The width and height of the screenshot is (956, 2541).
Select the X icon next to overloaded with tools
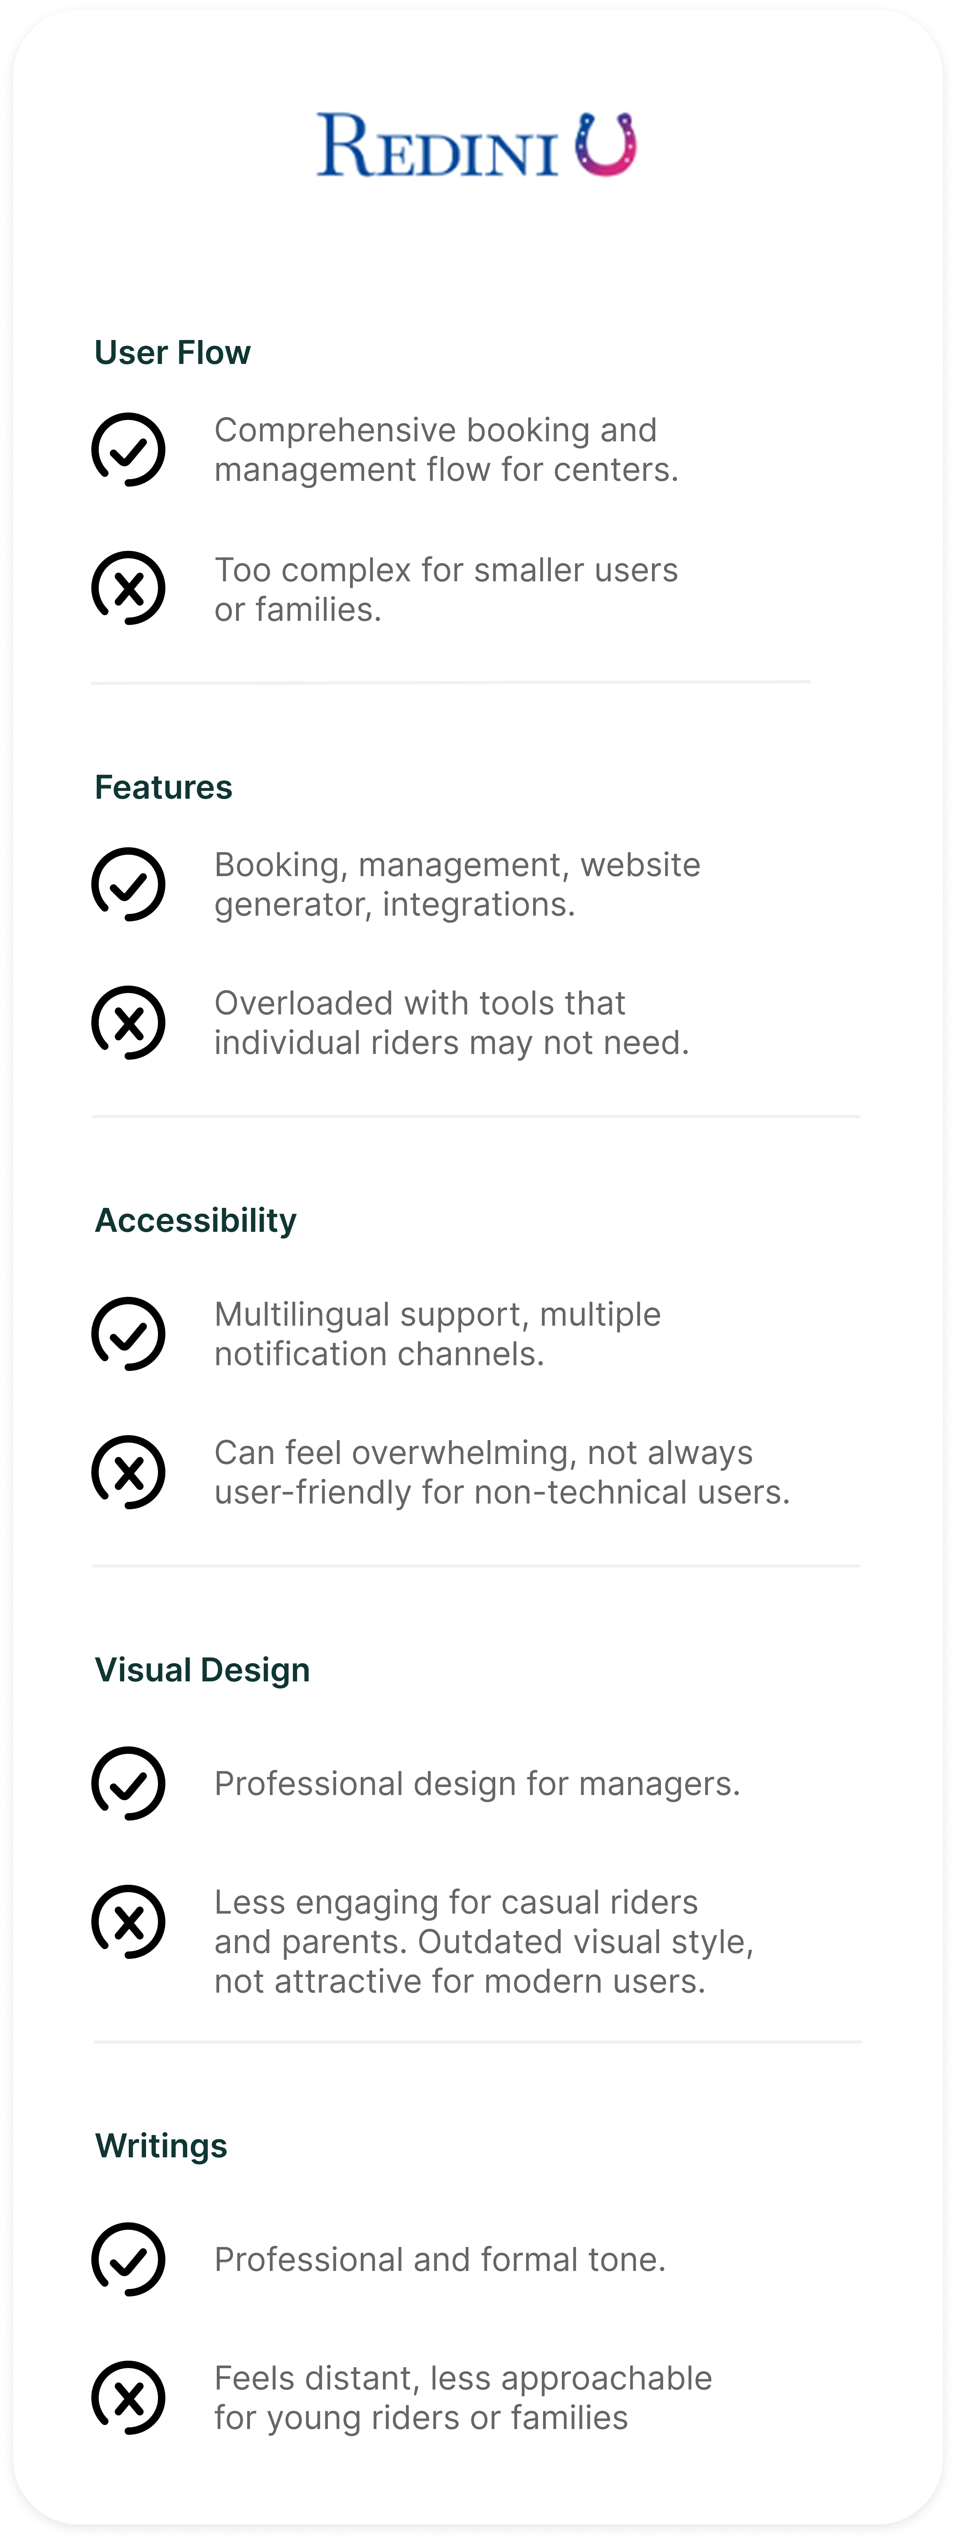point(128,1023)
